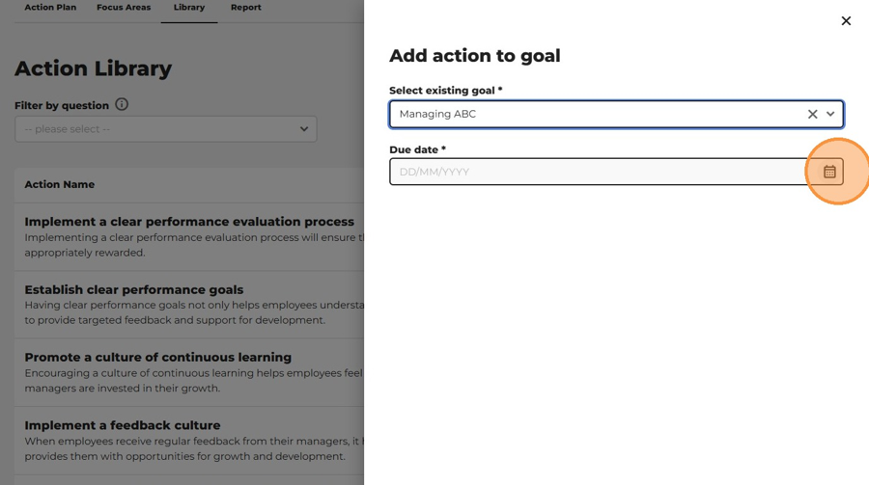This screenshot has height=485, width=869.
Task: Select Promote a culture of continuous learning
Action: (x=158, y=357)
